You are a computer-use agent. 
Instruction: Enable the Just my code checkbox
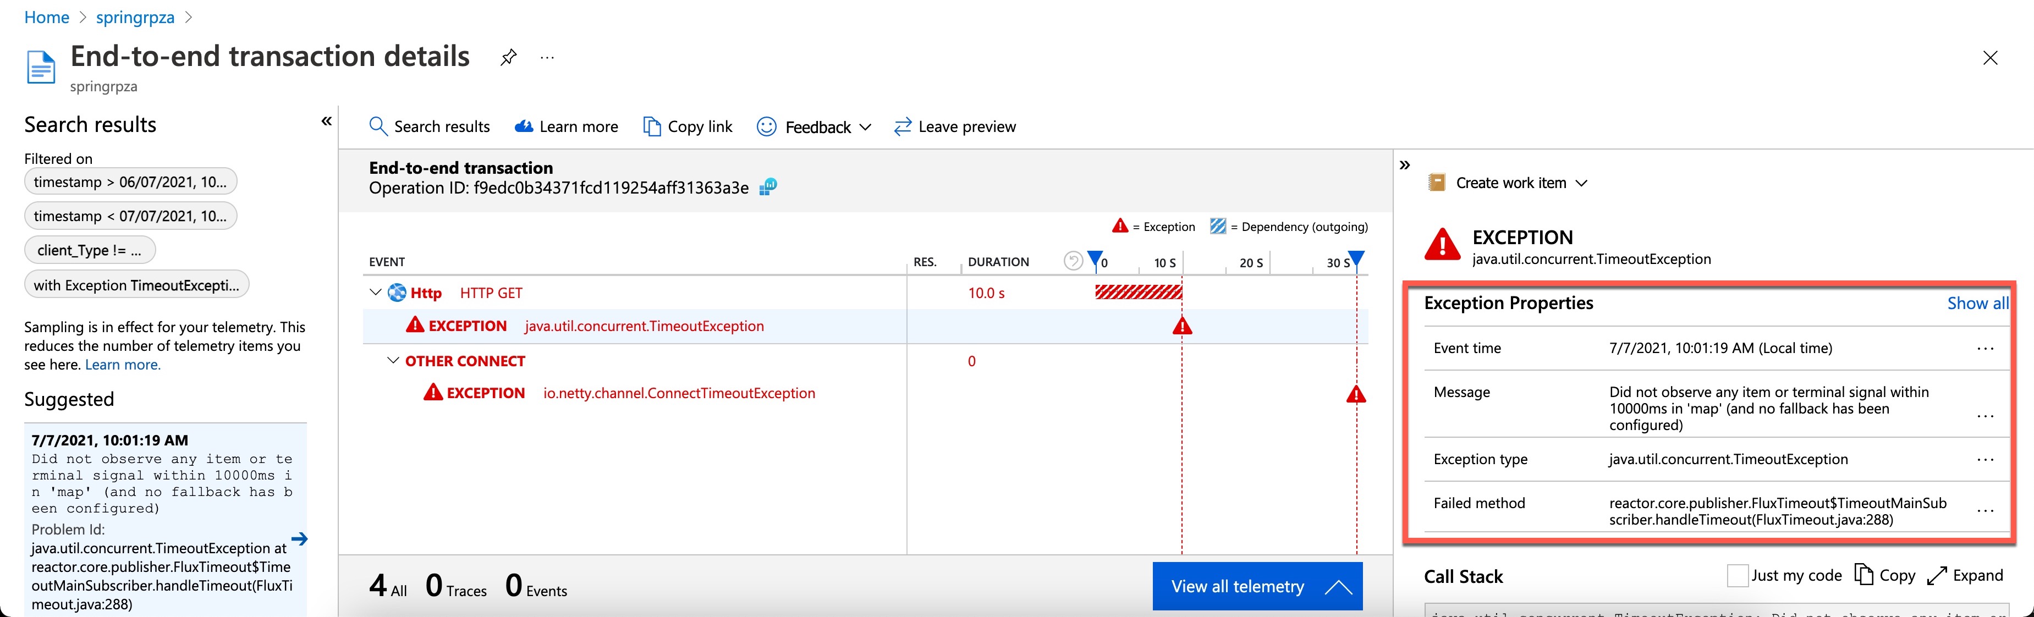(1737, 575)
